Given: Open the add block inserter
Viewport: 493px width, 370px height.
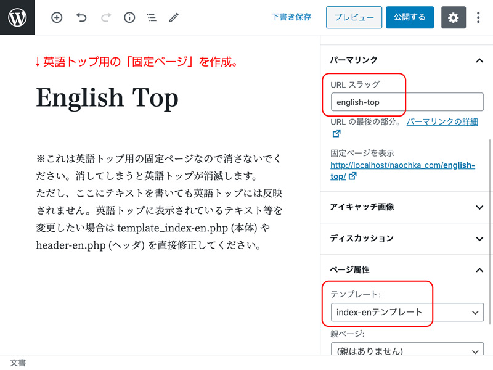Looking at the screenshot, I should [57, 18].
